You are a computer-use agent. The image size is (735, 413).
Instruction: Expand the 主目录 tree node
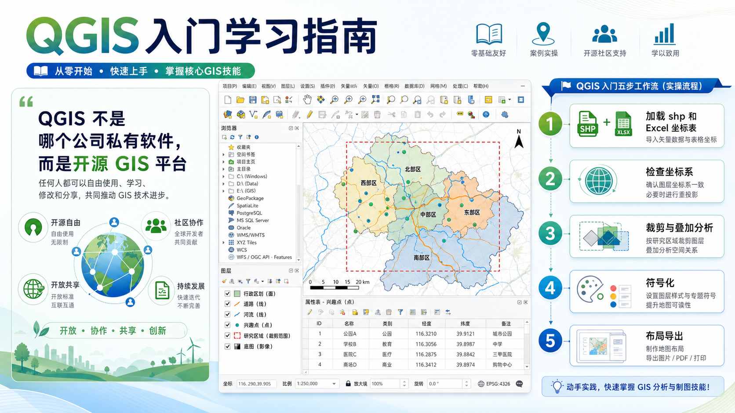tap(223, 169)
